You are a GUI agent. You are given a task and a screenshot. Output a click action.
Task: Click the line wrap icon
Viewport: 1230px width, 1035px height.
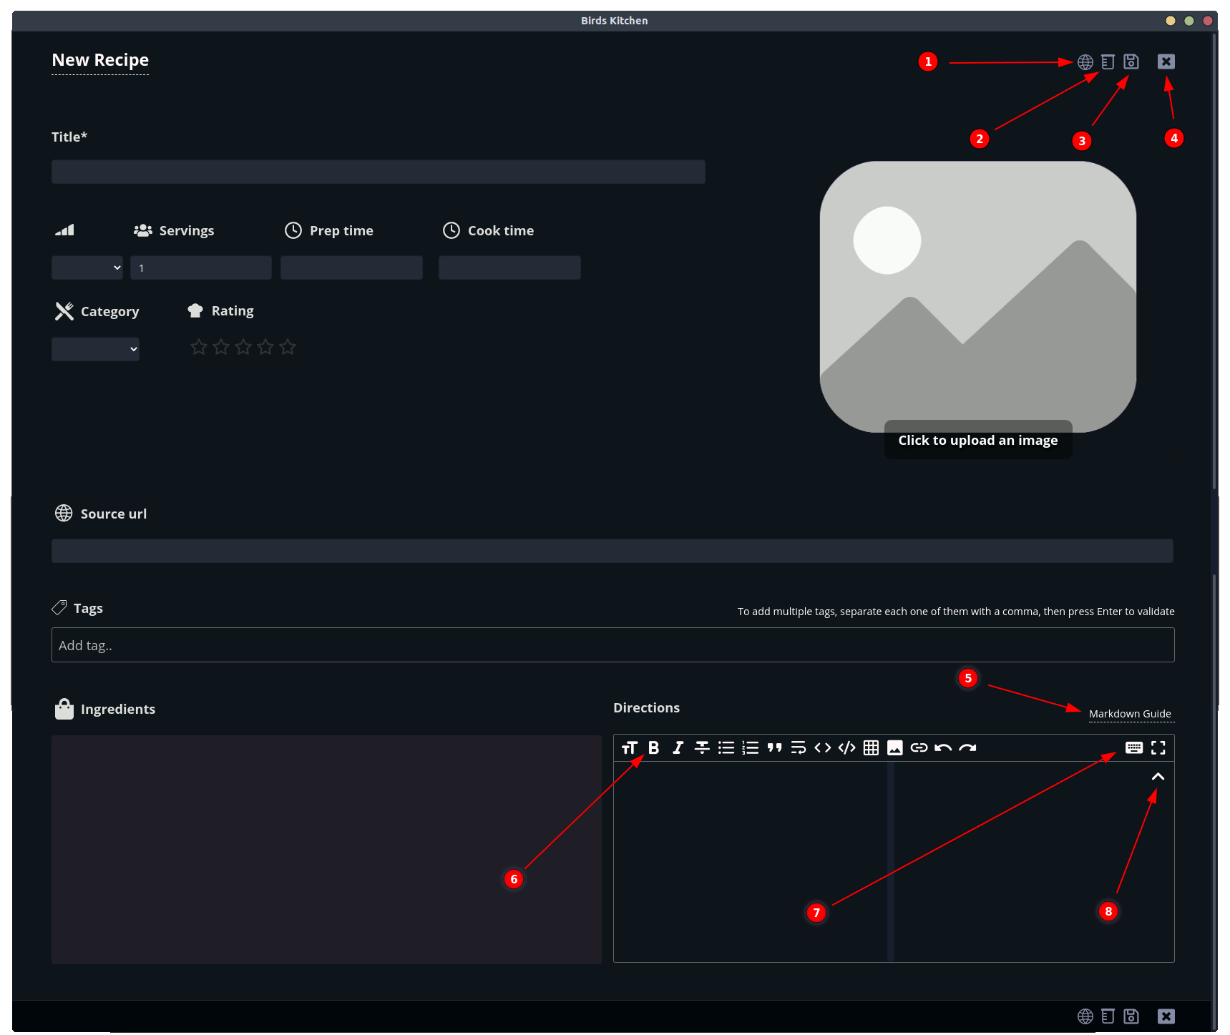(799, 748)
